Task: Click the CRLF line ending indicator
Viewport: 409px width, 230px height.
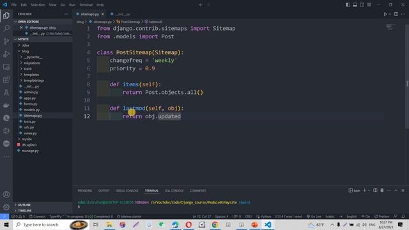Action: [249, 217]
